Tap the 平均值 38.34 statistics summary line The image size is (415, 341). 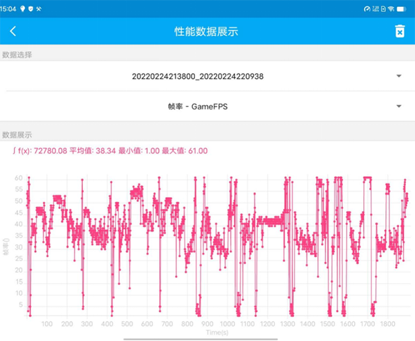[x=109, y=150]
